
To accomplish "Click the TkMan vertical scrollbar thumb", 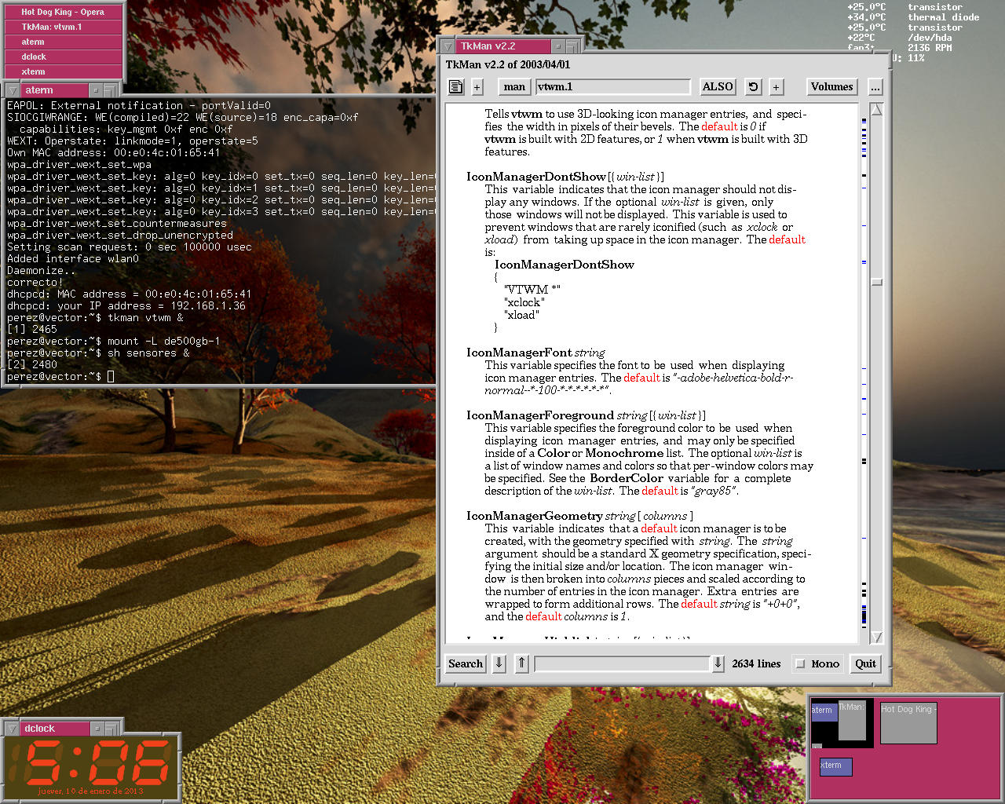I will coord(876,282).
